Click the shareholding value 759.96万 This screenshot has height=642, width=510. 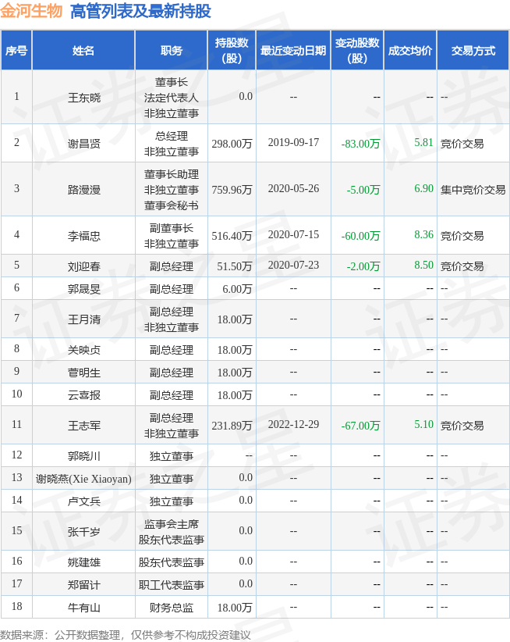coord(232,190)
